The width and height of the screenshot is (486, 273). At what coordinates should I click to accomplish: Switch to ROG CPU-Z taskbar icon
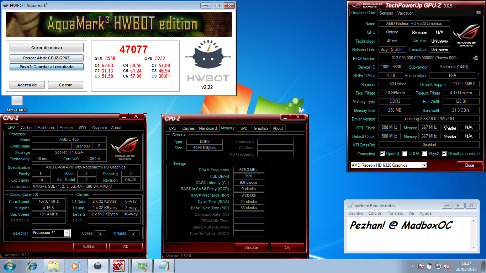(119, 266)
